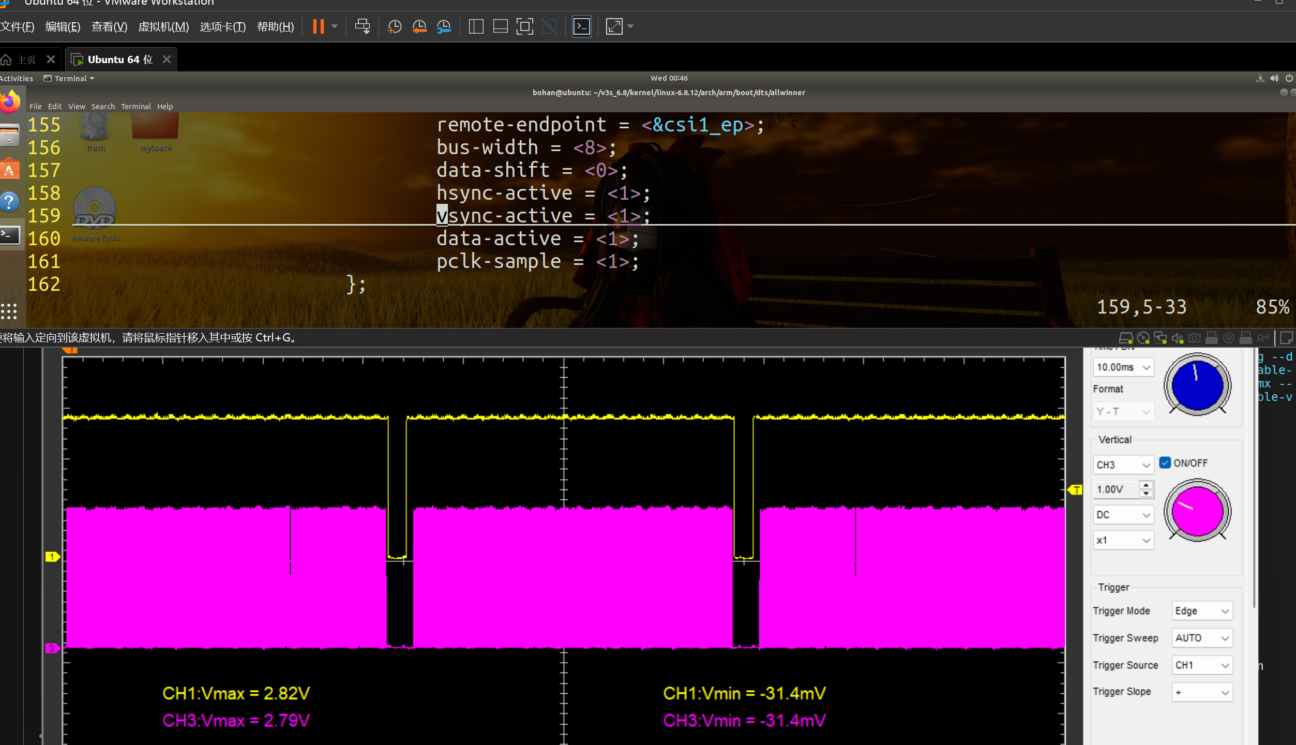Open the Trigger Mode Edge dropdown
This screenshot has width=1296, height=745.
click(x=1202, y=611)
